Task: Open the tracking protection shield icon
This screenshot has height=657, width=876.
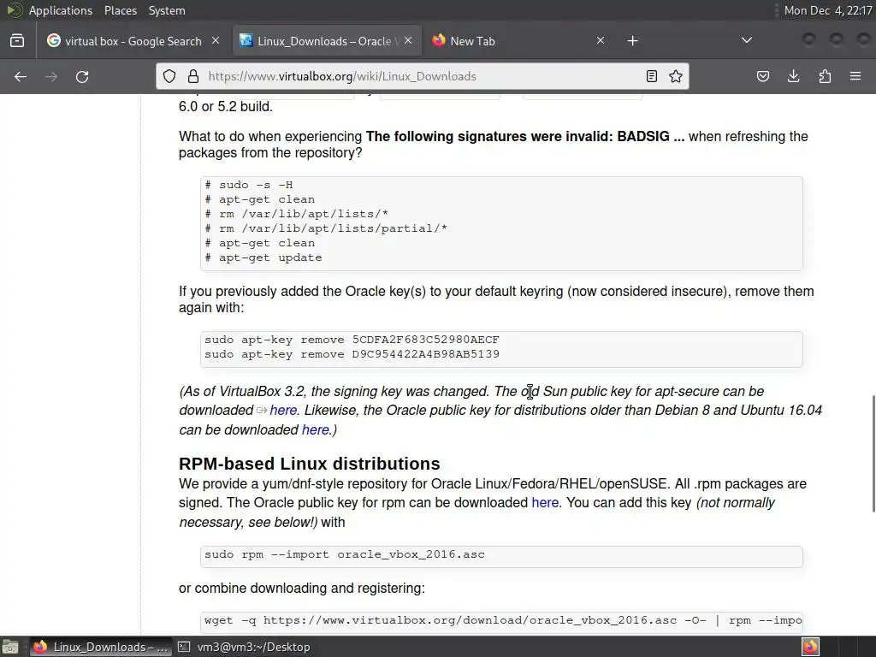Action: [x=169, y=76]
